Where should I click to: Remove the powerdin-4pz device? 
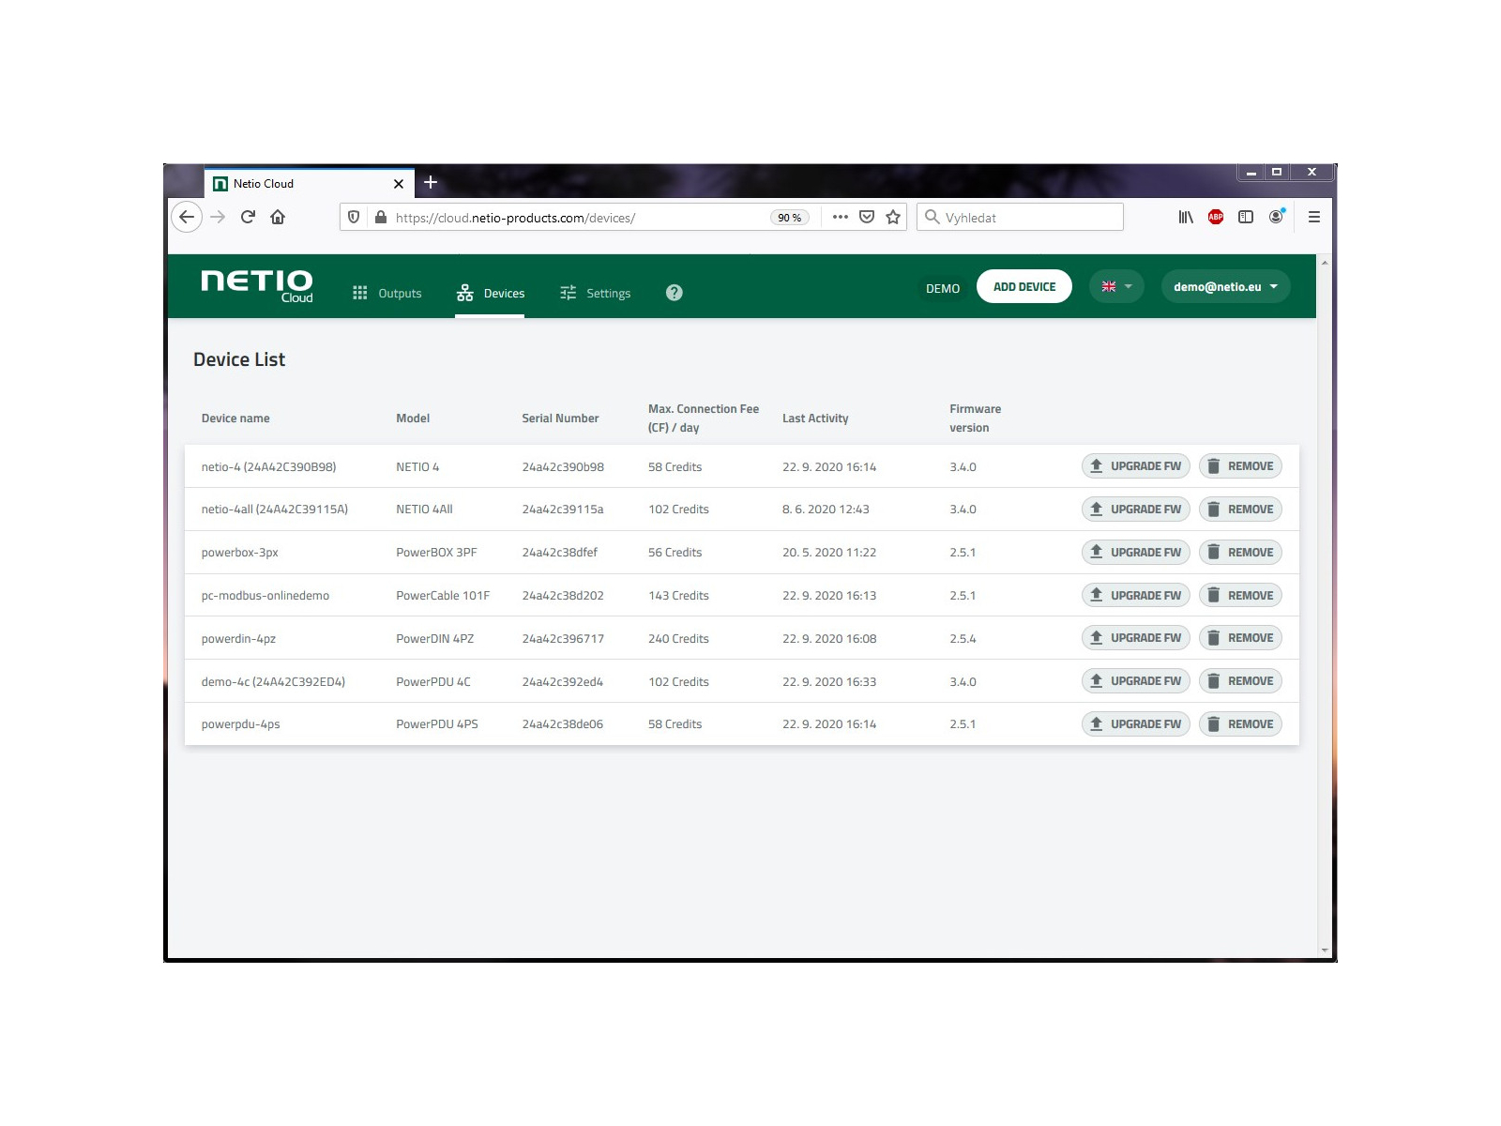[x=1240, y=638]
